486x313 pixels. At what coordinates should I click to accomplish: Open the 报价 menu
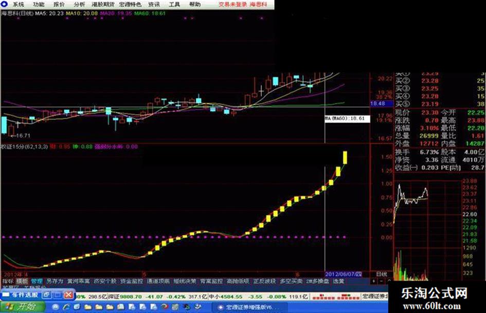[x=59, y=4]
